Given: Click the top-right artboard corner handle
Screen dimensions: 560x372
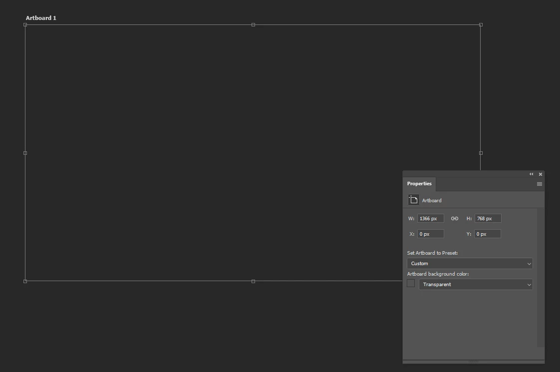Looking at the screenshot, I should coord(481,24).
